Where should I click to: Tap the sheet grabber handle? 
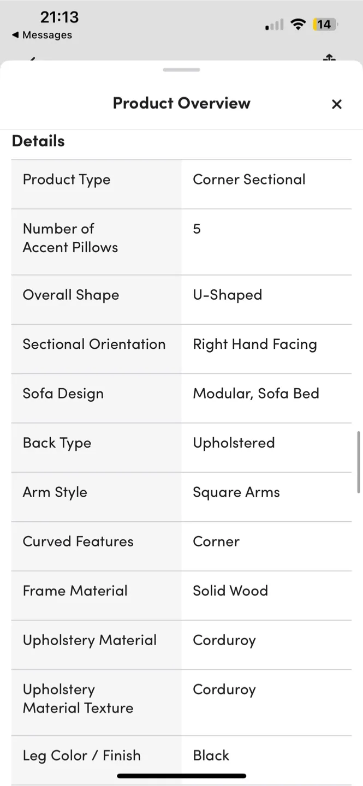coord(181,69)
